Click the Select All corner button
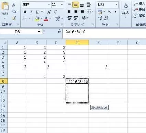The image size is (146, 133). point(4,43)
